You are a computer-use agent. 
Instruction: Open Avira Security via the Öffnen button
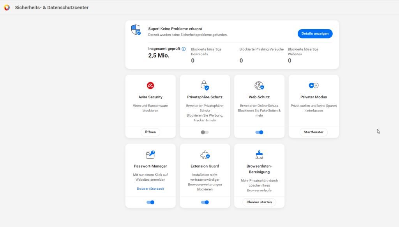(150, 132)
